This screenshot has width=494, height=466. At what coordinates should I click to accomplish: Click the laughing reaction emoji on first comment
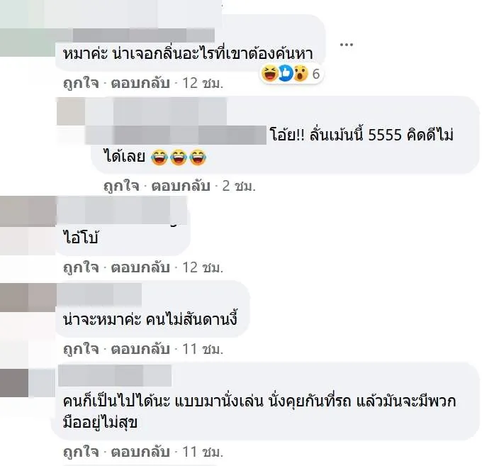(x=269, y=74)
